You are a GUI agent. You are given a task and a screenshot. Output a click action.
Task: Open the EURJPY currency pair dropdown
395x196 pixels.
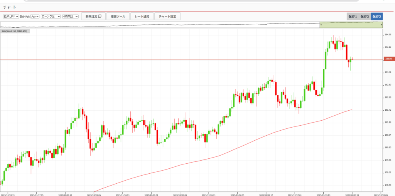pyautogui.click(x=11, y=17)
